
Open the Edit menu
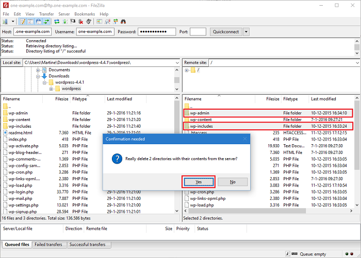coord(17,14)
